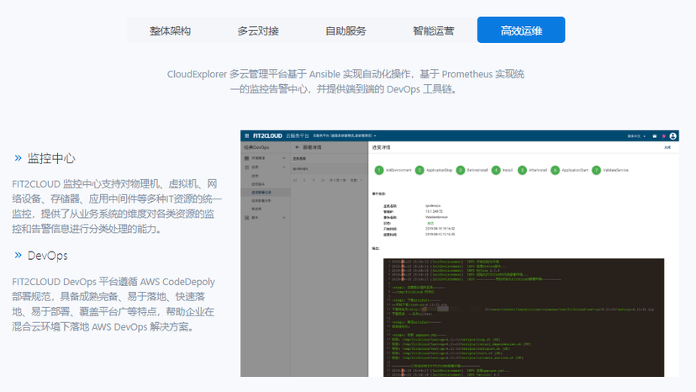696x392 pixels.
Task: Collapse the 应用 sidebar section chevron
Action: click(x=284, y=167)
